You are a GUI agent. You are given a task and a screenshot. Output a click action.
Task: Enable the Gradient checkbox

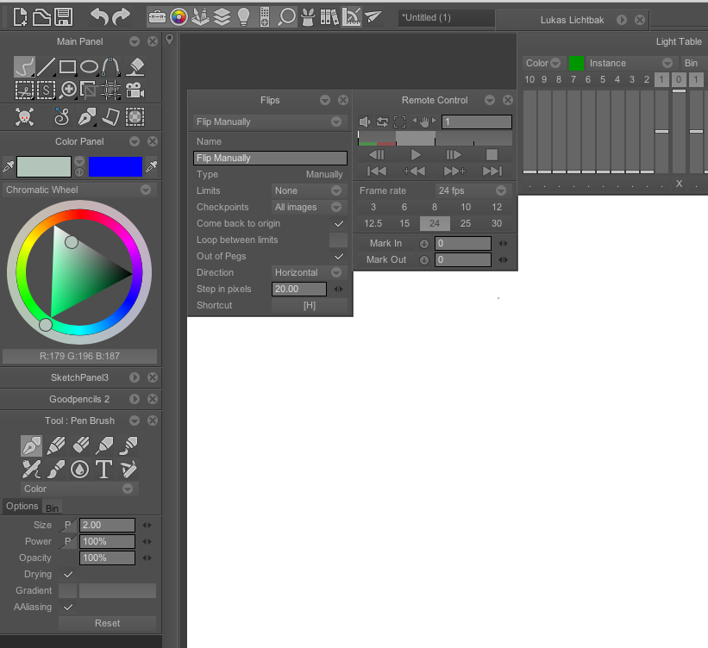68,590
